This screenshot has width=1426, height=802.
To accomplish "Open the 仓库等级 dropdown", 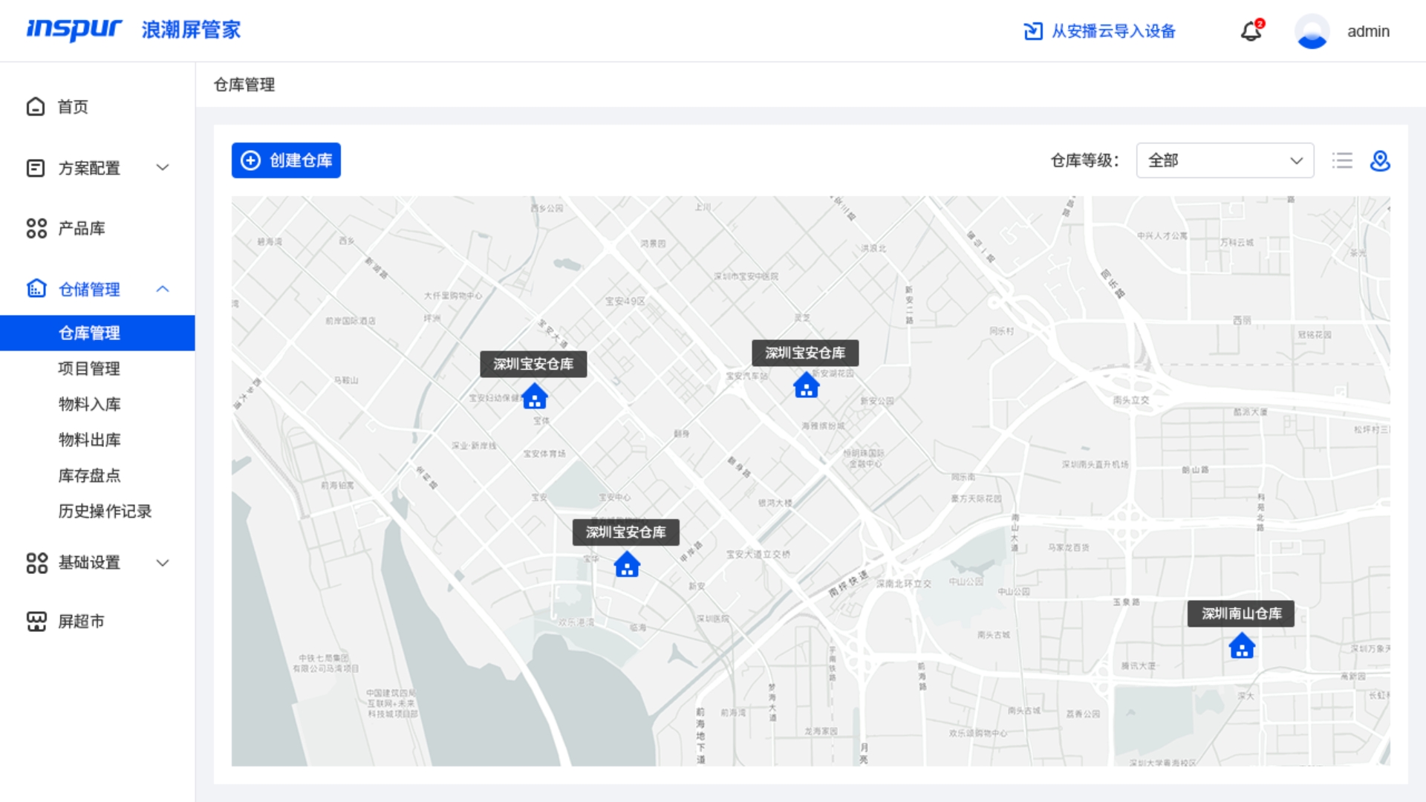I will (x=1225, y=160).
